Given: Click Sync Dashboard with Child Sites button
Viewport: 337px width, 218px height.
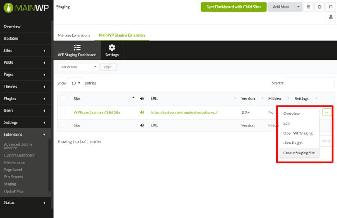Looking at the screenshot, I should (x=234, y=7).
